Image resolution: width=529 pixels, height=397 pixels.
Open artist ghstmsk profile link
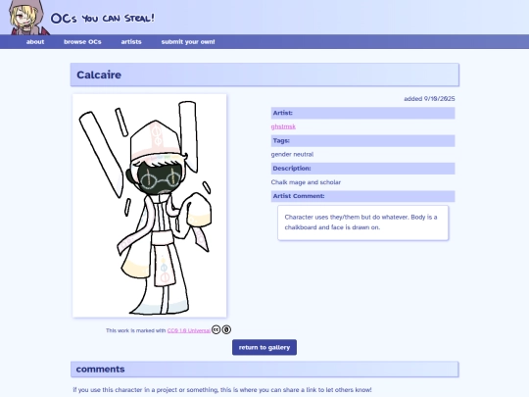[283, 126]
